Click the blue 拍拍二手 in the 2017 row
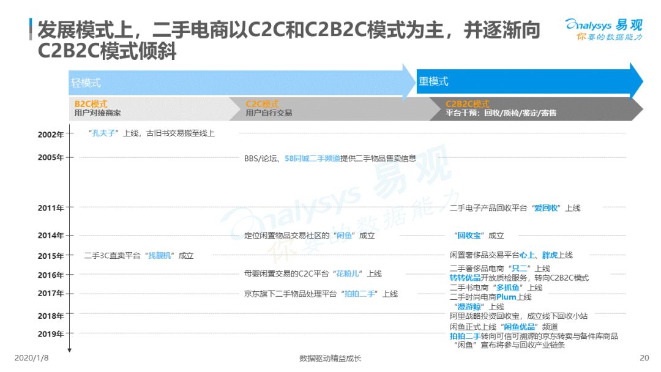 pyautogui.click(x=360, y=294)
